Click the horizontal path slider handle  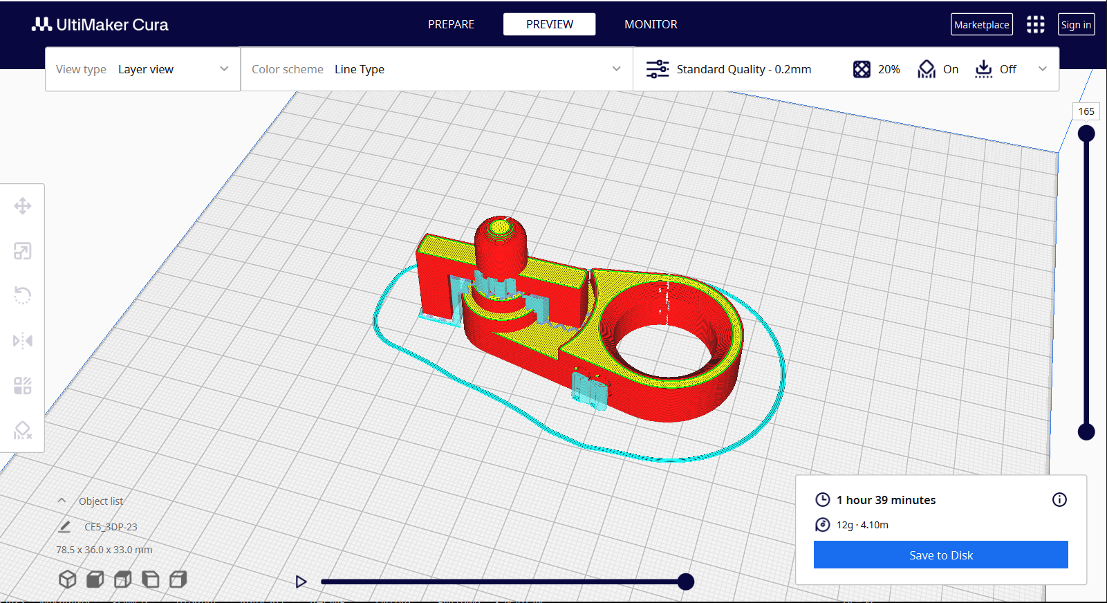click(686, 582)
